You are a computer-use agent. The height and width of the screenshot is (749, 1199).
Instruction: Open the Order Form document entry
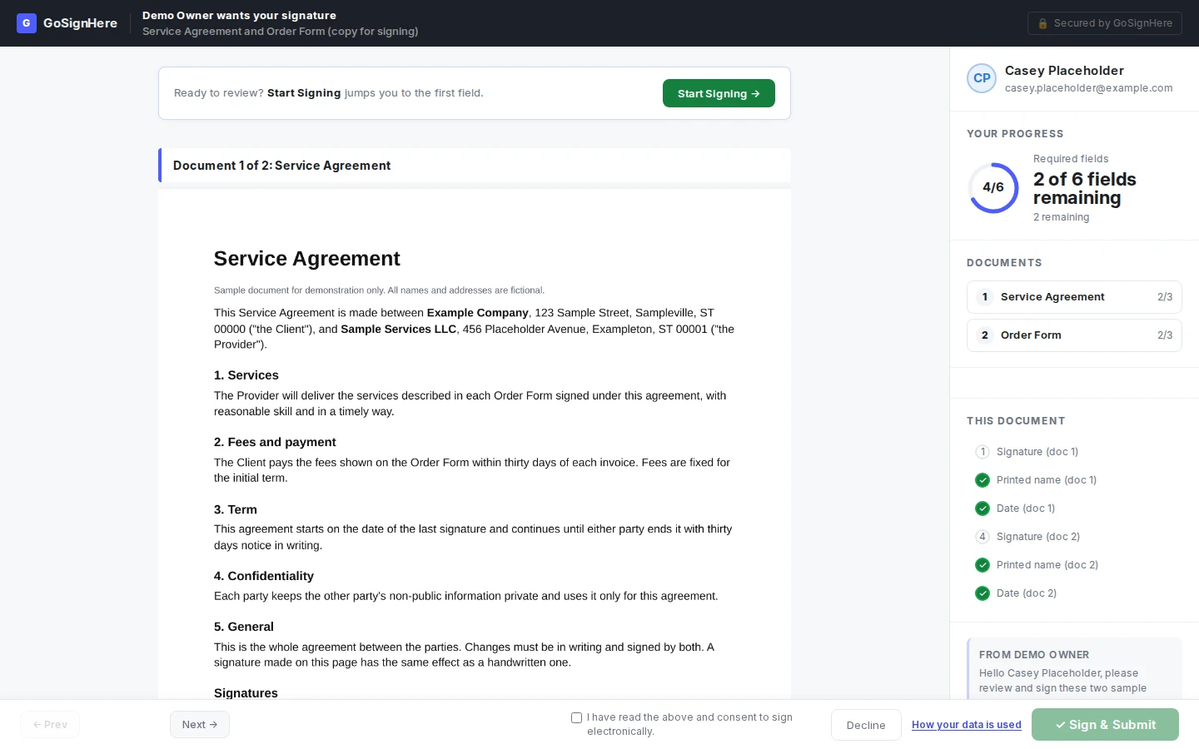point(1074,335)
